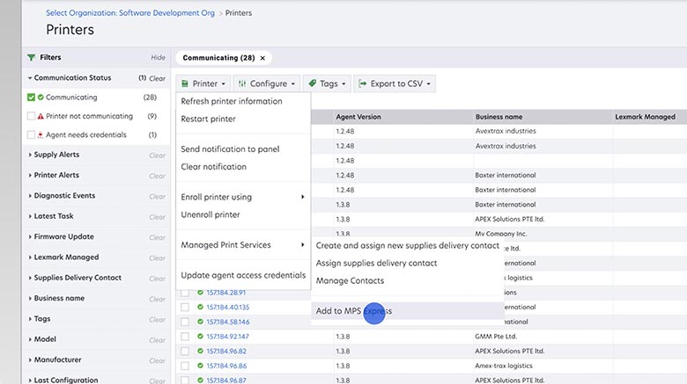Image resolution: width=687 pixels, height=384 pixels.
Task: Click the Tags label icon
Action: click(313, 84)
